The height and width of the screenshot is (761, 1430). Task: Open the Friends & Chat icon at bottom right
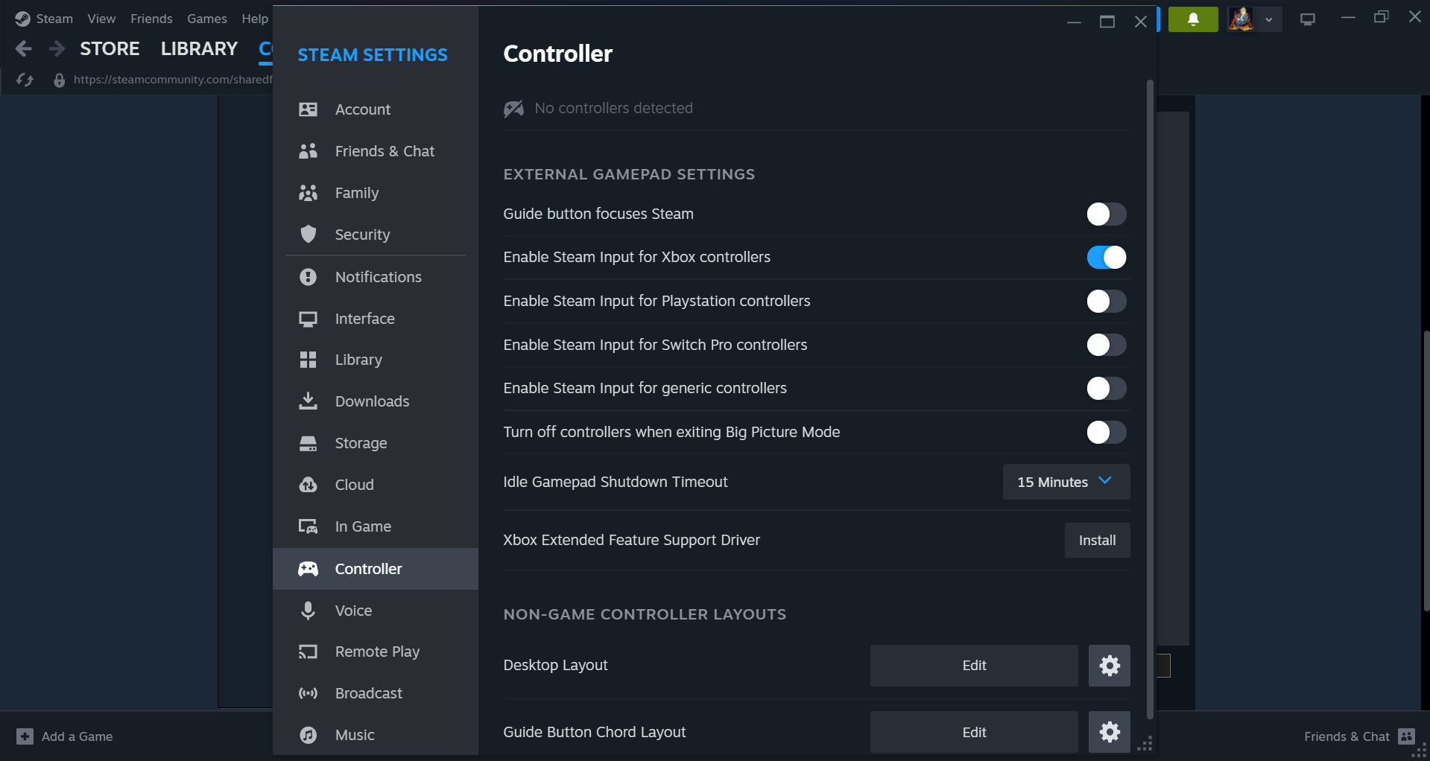[1406, 736]
